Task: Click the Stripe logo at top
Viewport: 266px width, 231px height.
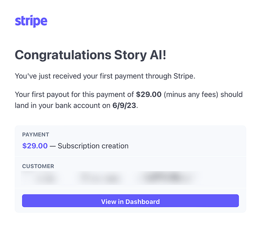Action: [31, 21]
